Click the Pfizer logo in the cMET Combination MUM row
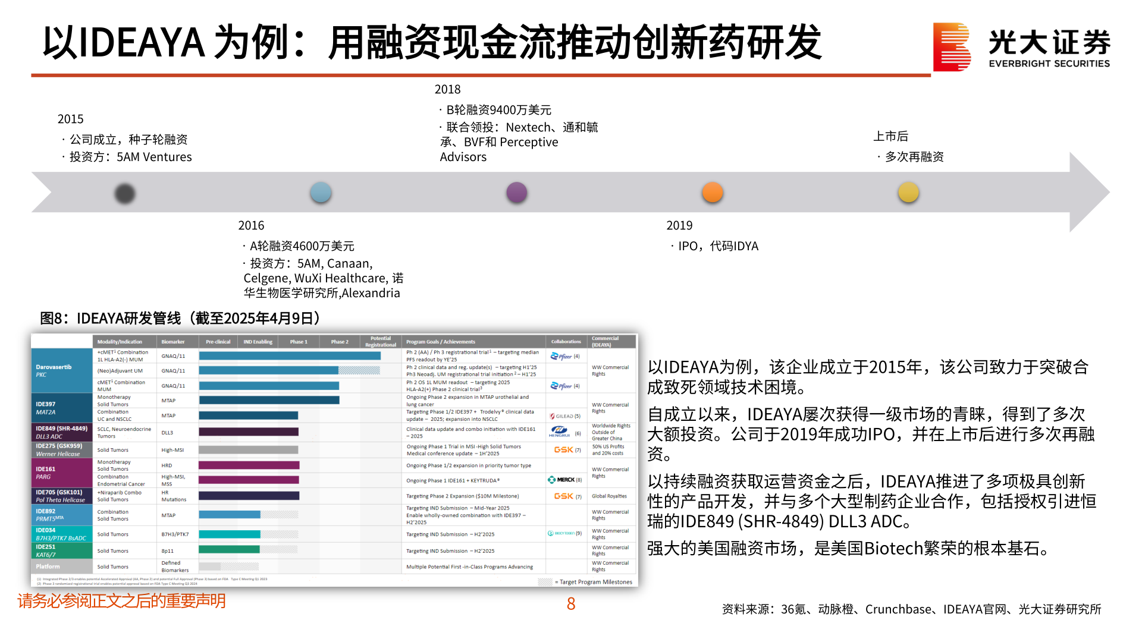 point(561,386)
